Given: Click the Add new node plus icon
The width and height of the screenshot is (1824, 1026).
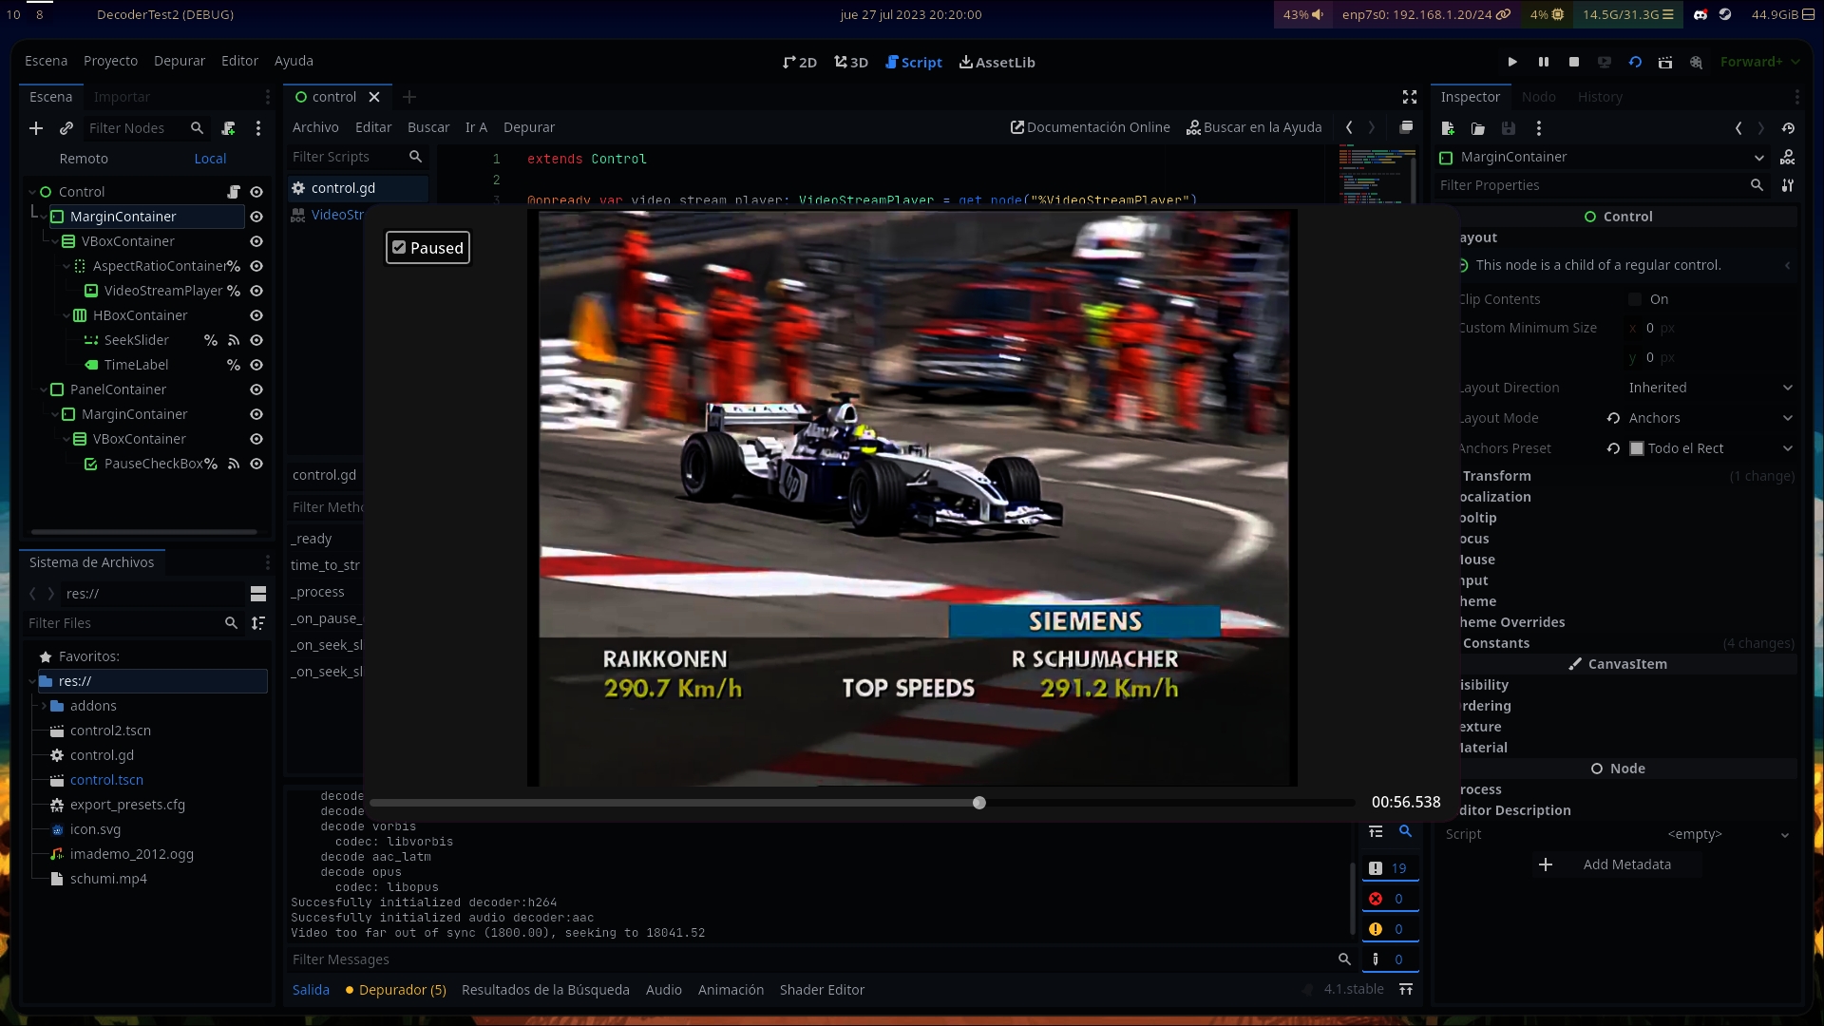Looking at the screenshot, I should tap(36, 128).
